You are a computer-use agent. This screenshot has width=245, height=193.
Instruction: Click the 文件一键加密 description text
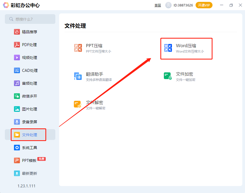click(186, 80)
